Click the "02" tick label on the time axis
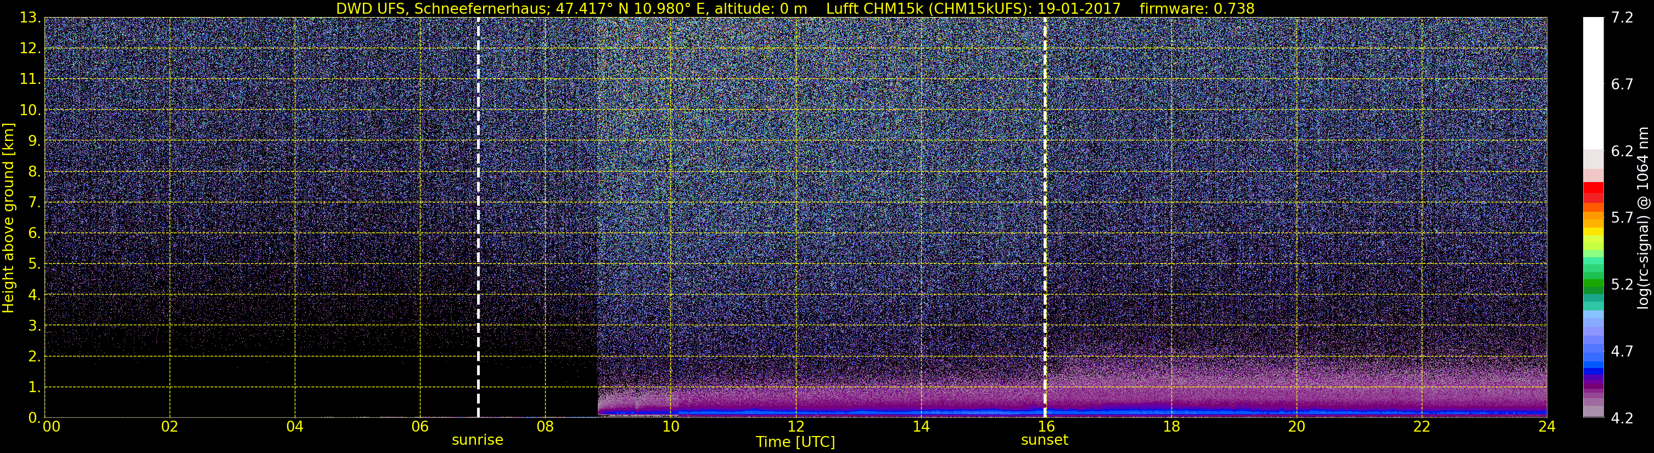This screenshot has width=1654, height=453. [x=170, y=427]
